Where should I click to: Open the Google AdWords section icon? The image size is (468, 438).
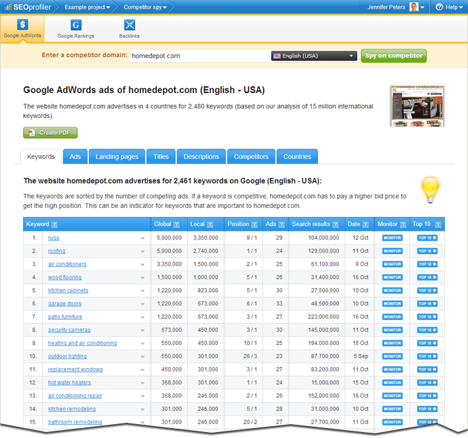[22, 24]
